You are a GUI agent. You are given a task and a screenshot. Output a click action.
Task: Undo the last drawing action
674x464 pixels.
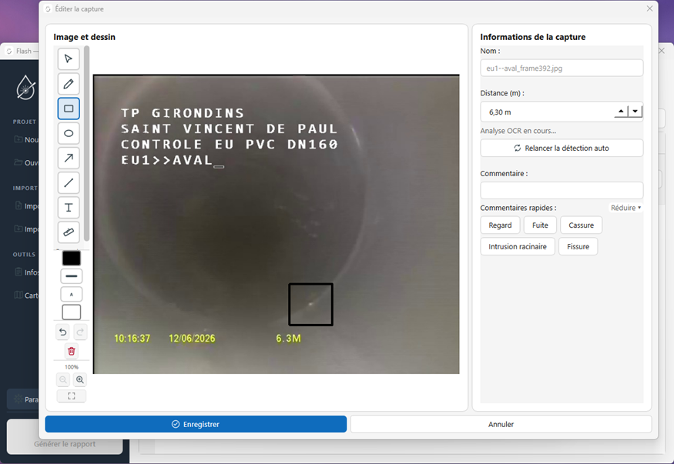(62, 332)
